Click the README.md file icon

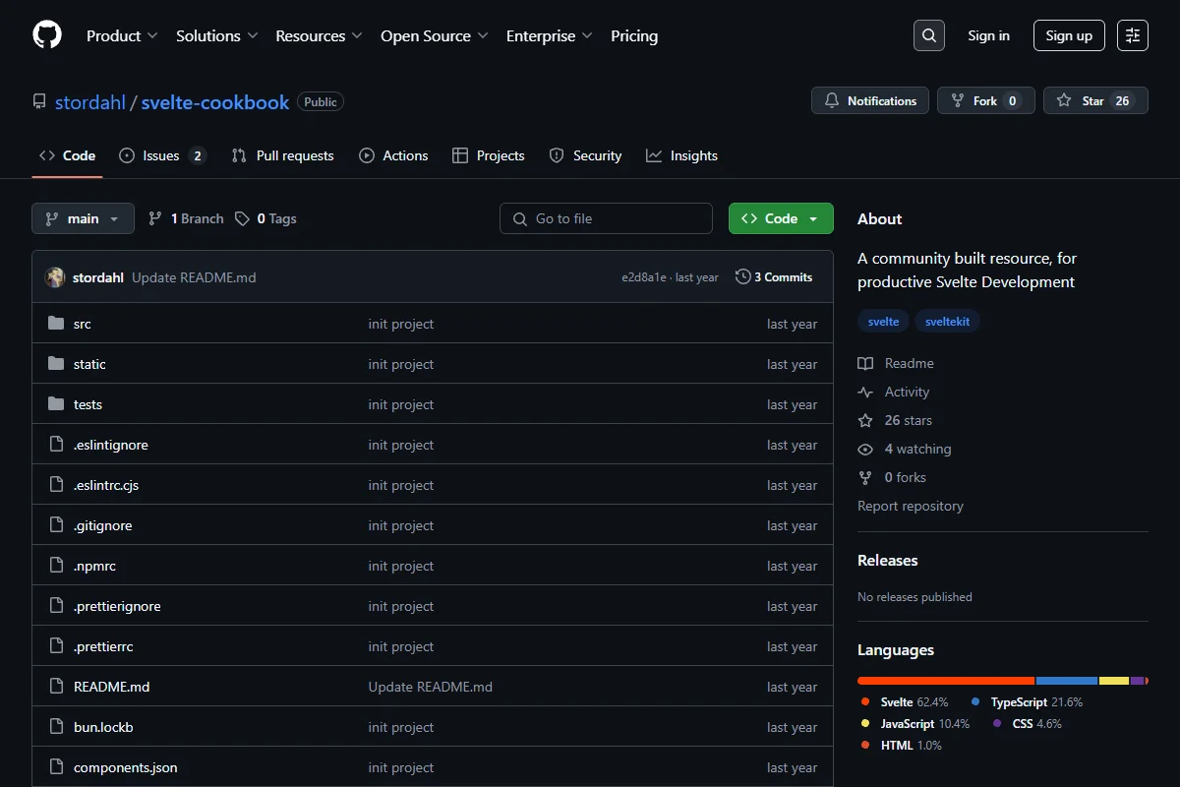[x=56, y=687]
